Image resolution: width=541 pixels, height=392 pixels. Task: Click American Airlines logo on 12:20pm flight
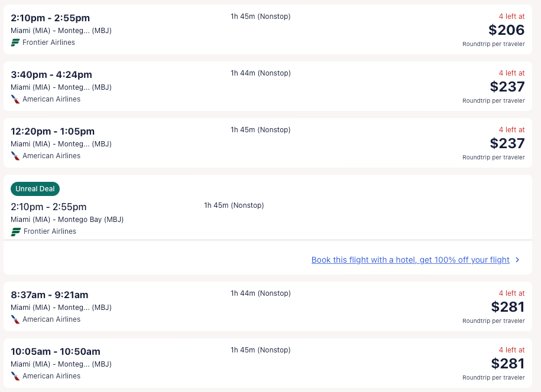coord(15,156)
